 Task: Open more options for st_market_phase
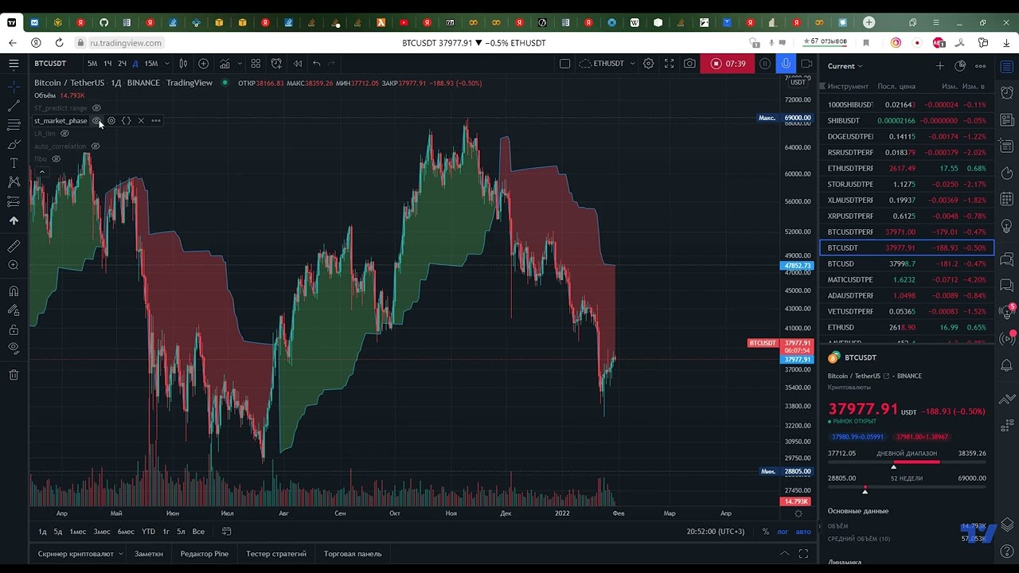click(156, 121)
